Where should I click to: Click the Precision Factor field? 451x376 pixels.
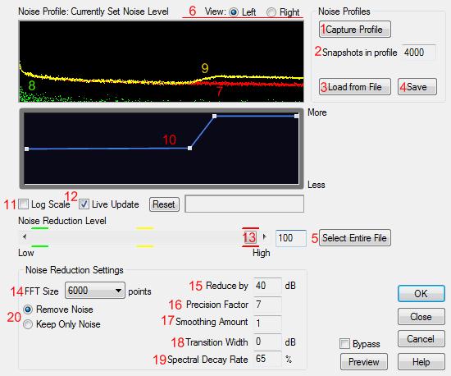pos(267,305)
